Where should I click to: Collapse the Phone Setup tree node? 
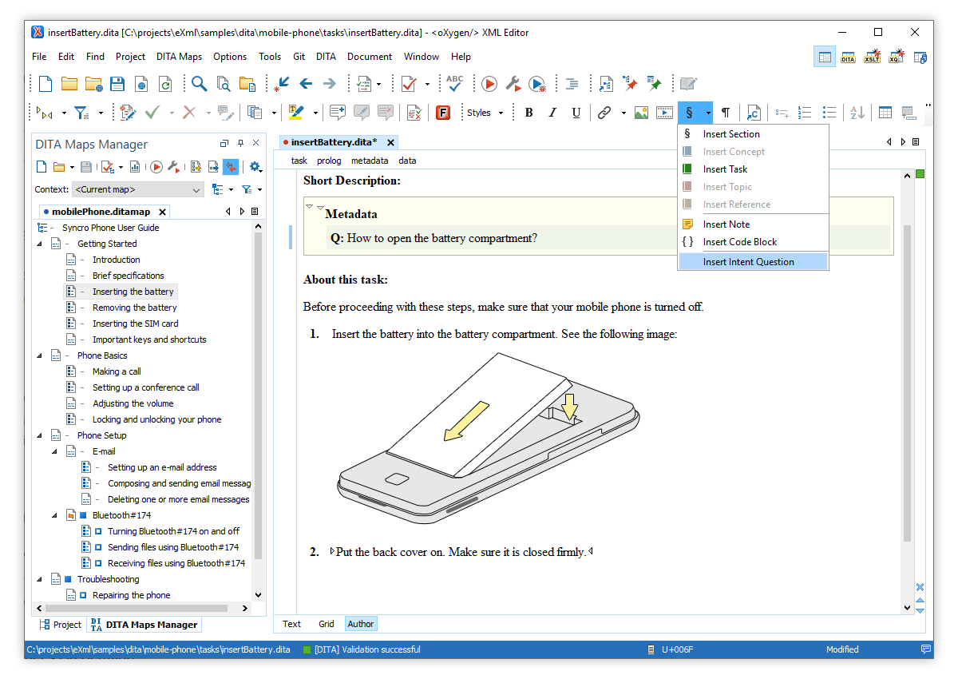pos(41,435)
